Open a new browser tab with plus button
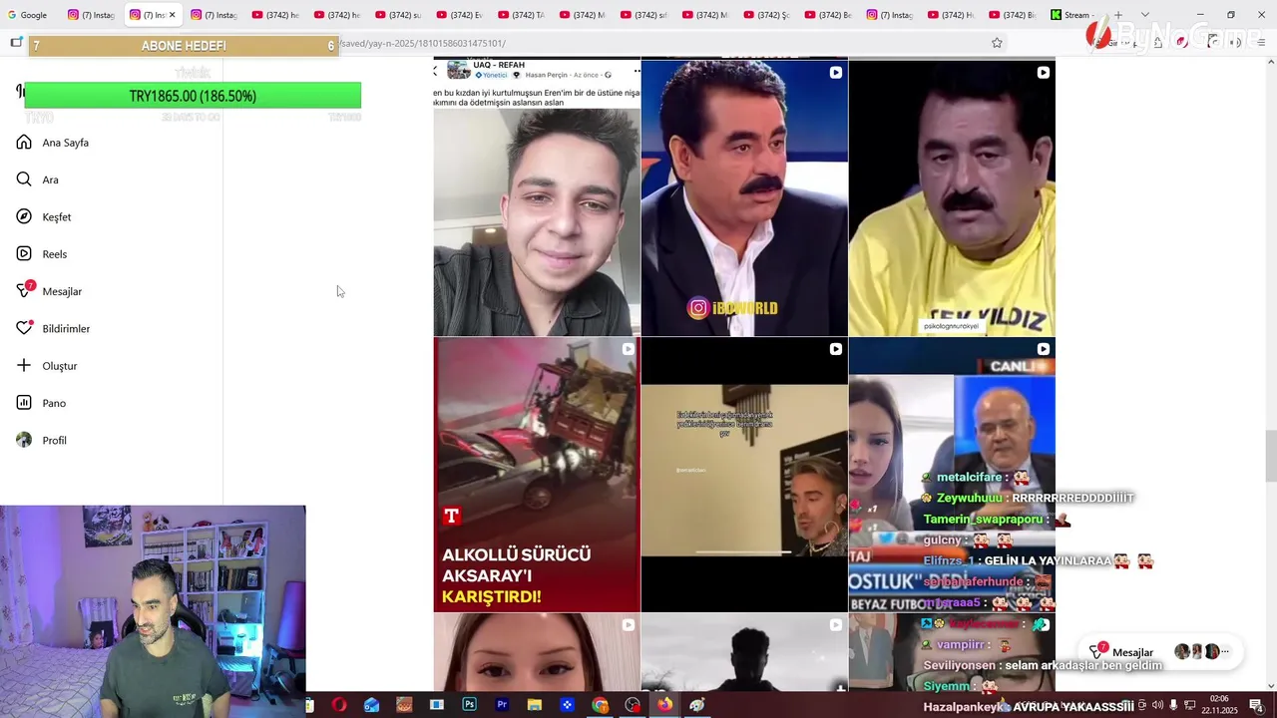This screenshot has height=718, width=1277. point(1118,15)
